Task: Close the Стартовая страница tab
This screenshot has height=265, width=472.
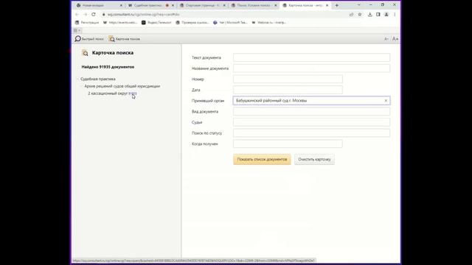Action: pos(224,5)
